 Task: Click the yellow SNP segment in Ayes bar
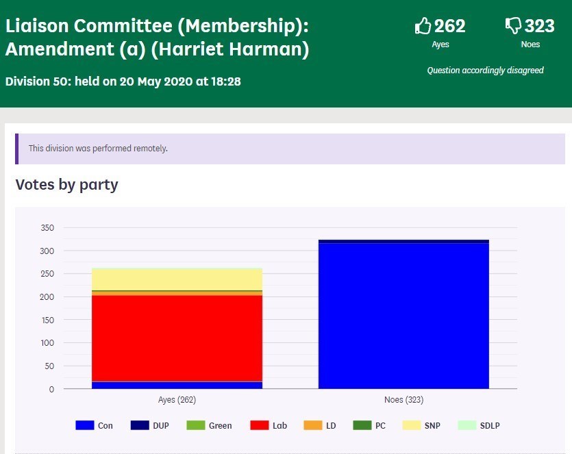[x=177, y=279]
